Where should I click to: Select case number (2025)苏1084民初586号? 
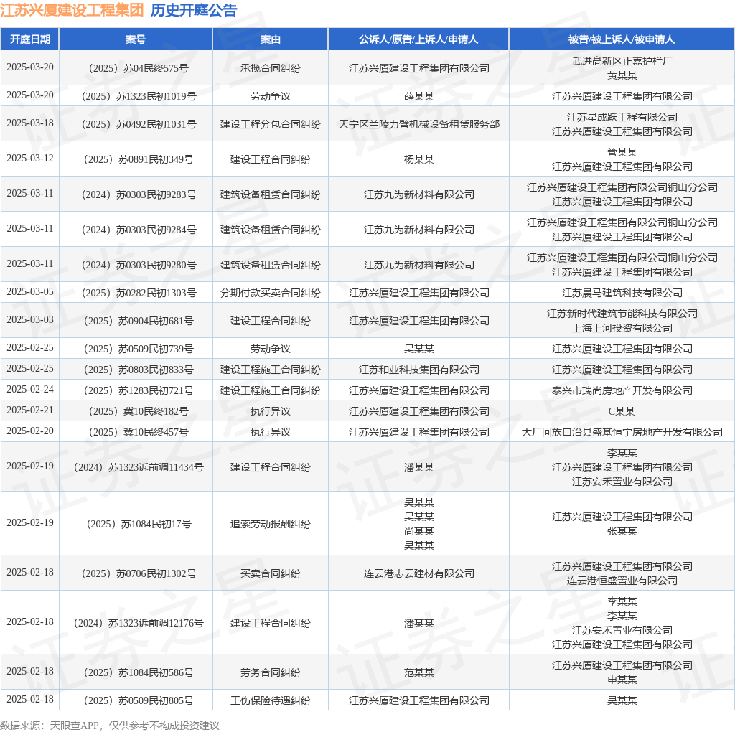[x=139, y=673]
